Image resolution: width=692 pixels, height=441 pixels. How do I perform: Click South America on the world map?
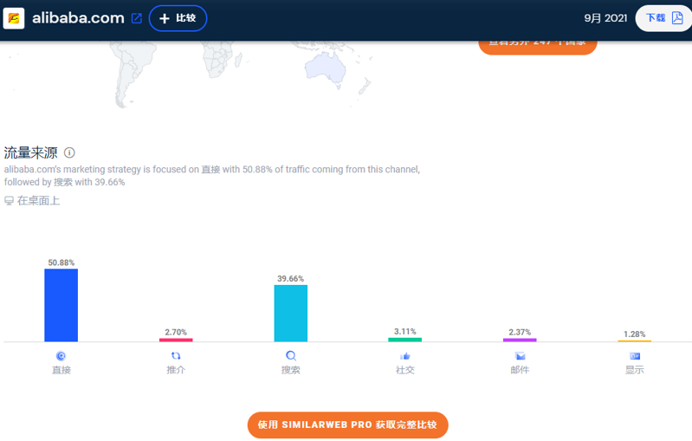(133, 73)
